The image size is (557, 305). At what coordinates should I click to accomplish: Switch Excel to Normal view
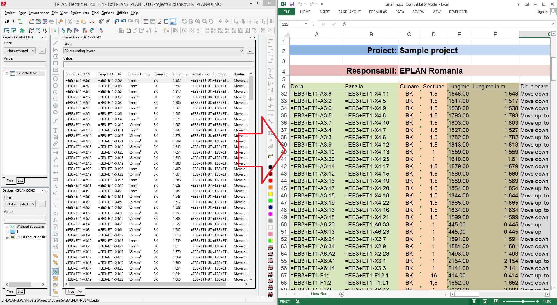coord(474,302)
